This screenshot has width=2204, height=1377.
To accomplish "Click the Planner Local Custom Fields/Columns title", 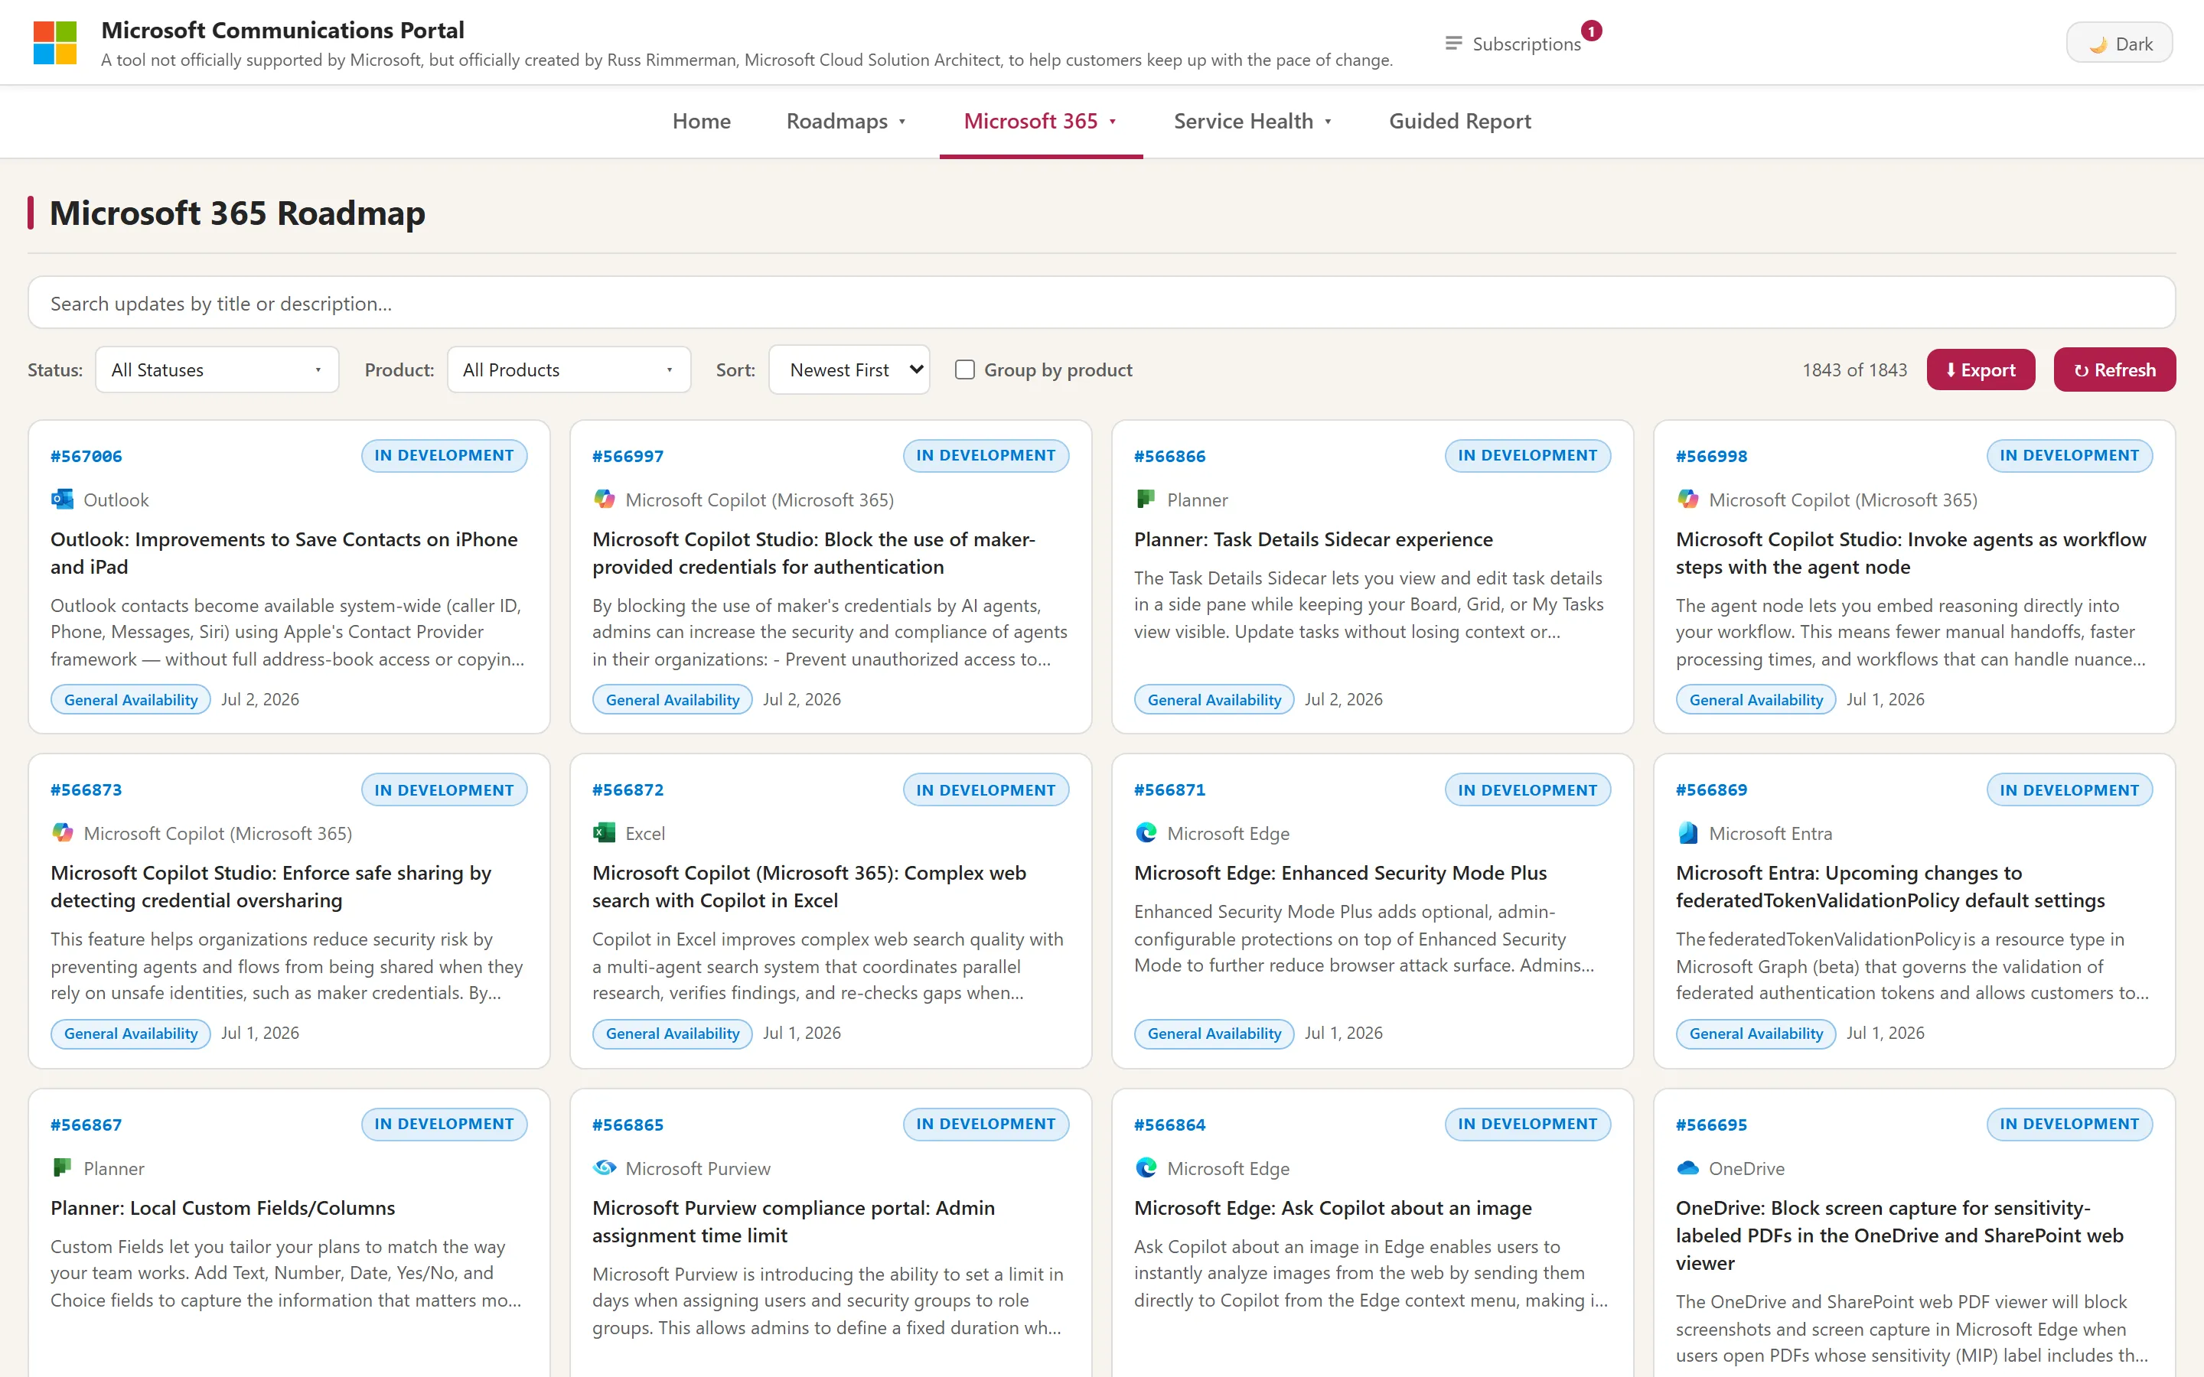I will [222, 1208].
